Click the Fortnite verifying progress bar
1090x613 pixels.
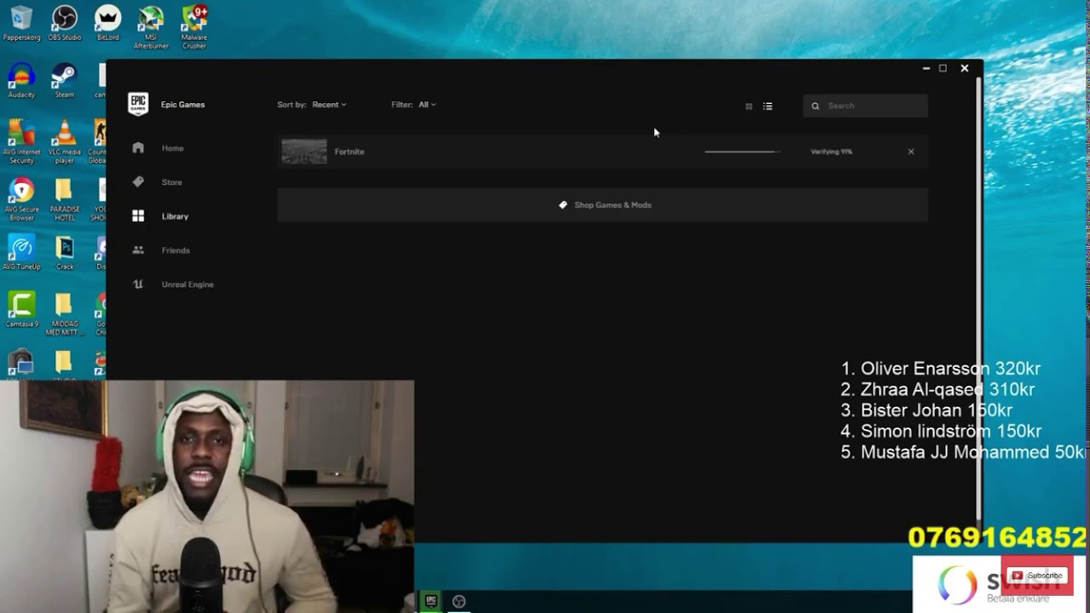[743, 152]
